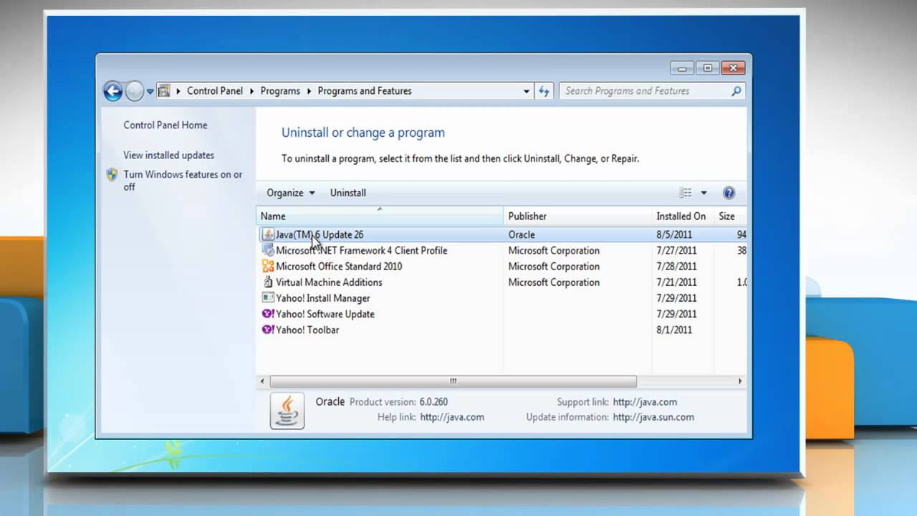Viewport: 917px width, 516px height.
Task: Sort by Size column header
Action: point(730,216)
